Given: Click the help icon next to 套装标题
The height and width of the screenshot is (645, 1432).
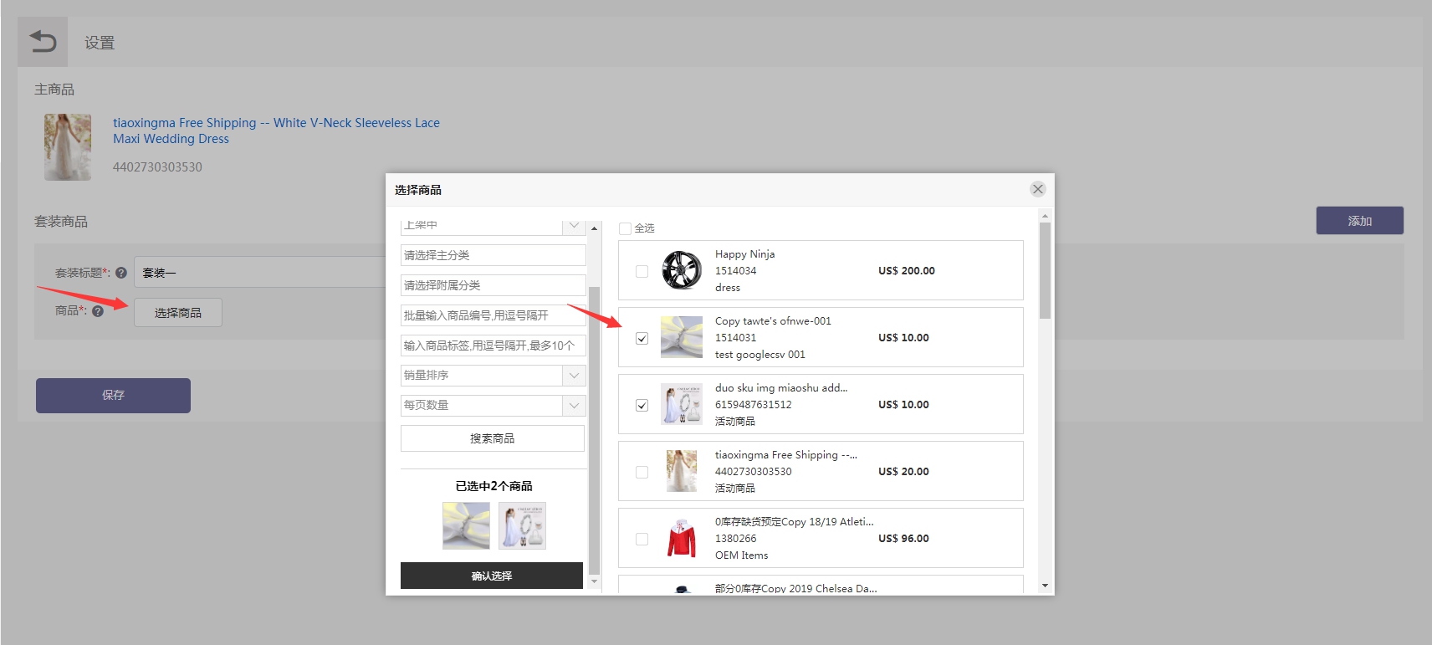Looking at the screenshot, I should [x=121, y=273].
